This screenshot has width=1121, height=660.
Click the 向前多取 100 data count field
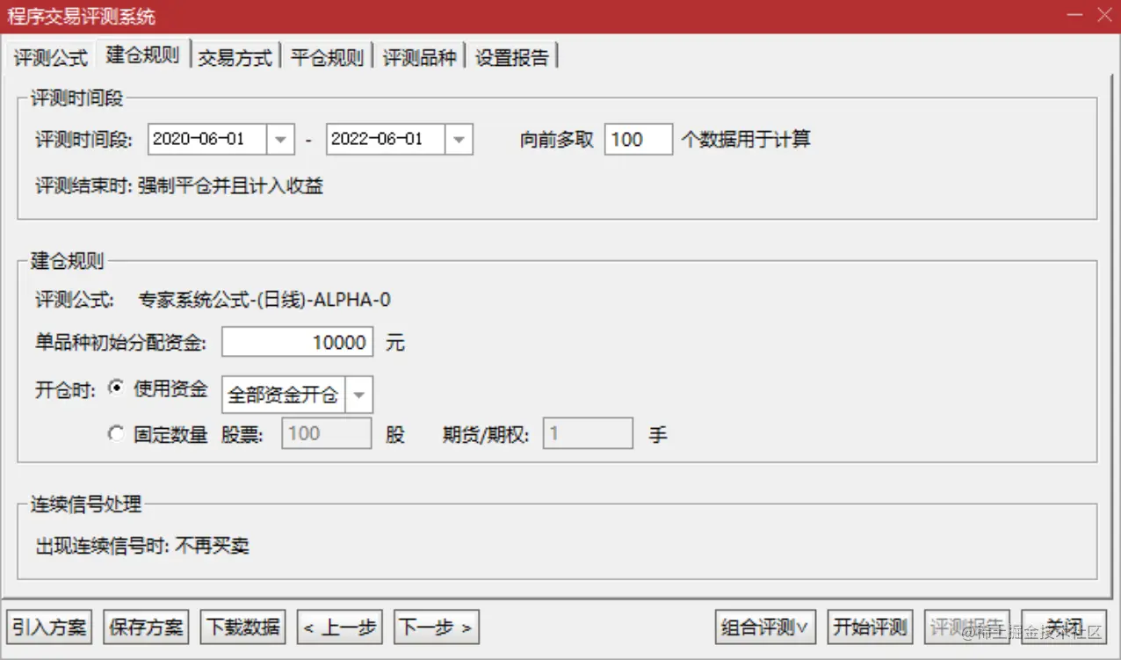639,140
